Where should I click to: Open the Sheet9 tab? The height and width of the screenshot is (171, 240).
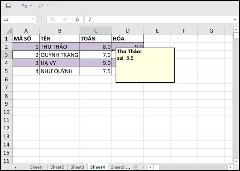(120, 167)
